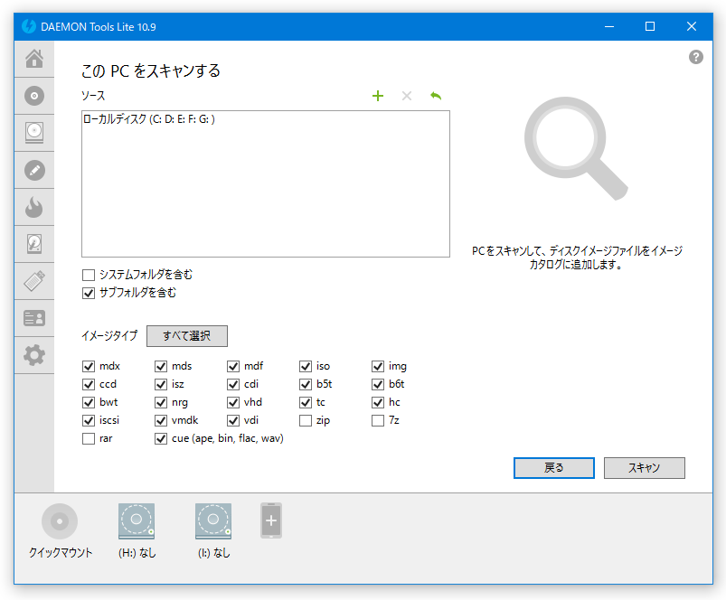The height and width of the screenshot is (600, 726).
Task: Enable システムフォルダを含む checkbox
Action: click(89, 276)
